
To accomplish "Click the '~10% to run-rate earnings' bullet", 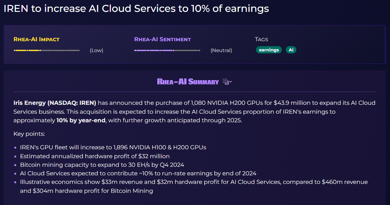I will point(138,173).
